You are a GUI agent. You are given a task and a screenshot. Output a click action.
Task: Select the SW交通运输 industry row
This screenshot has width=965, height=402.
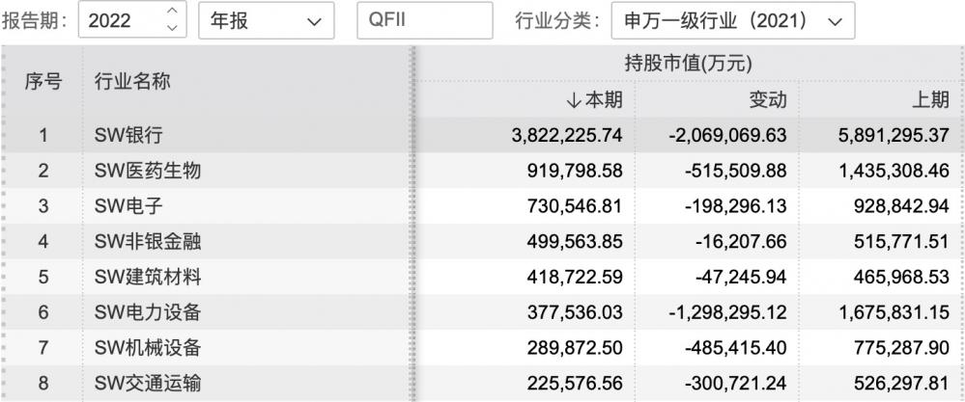point(483,385)
